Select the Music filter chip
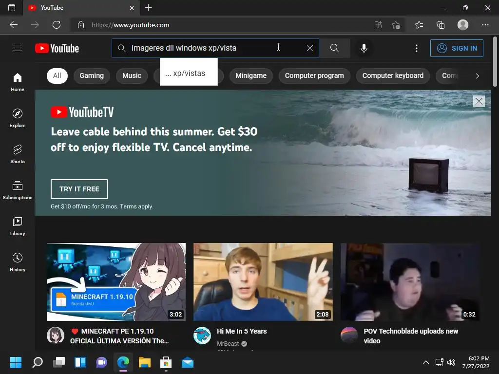 132,75
